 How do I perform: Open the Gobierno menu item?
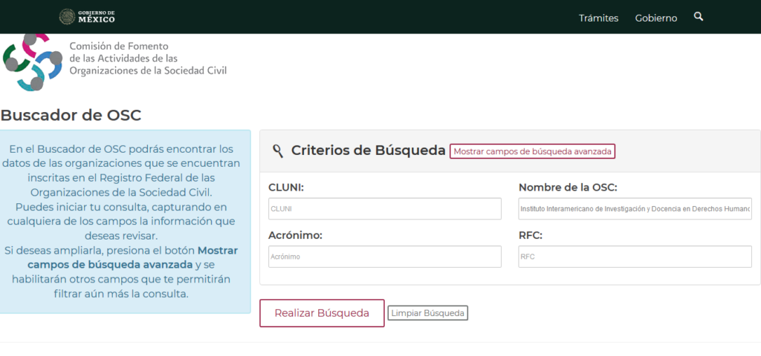655,18
